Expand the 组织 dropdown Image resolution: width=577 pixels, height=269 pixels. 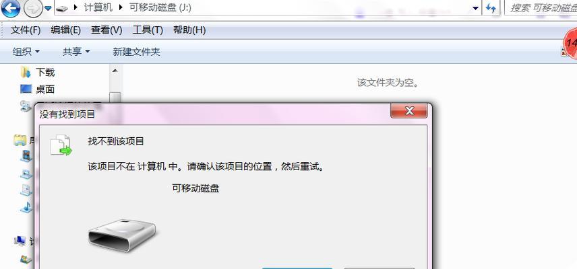coord(26,52)
